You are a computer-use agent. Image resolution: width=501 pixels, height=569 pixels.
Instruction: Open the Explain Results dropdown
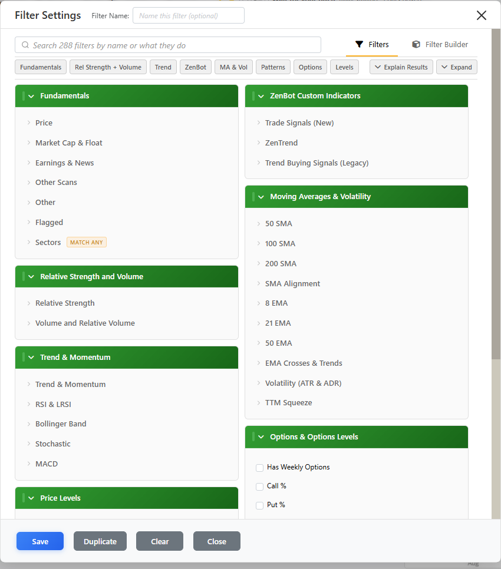(401, 67)
